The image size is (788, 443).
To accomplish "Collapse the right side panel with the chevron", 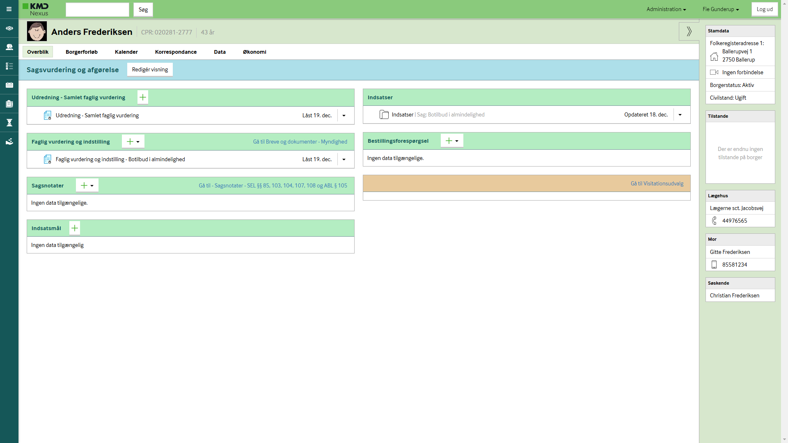I will (x=689, y=31).
